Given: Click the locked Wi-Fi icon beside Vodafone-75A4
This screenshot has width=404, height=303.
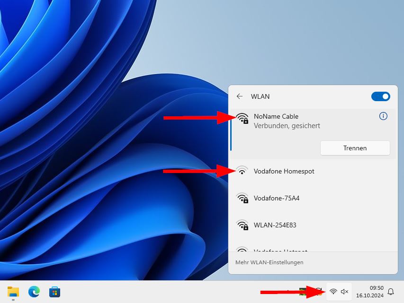Looking at the screenshot, I should (243, 198).
